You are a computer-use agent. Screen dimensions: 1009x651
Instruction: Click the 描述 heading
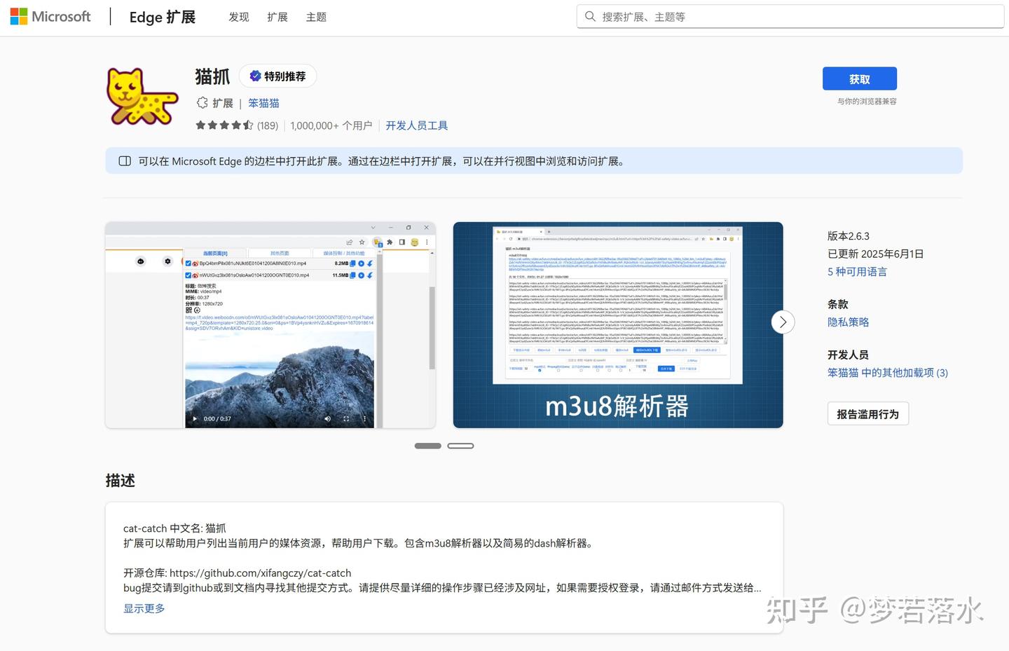(121, 481)
